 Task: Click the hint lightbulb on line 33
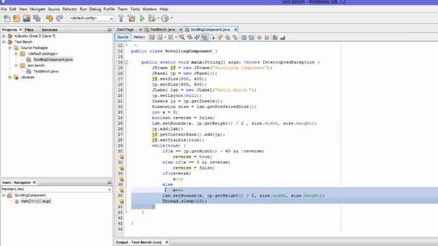click(122, 168)
